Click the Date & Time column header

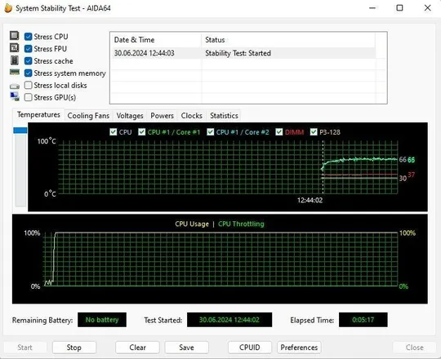pos(156,40)
